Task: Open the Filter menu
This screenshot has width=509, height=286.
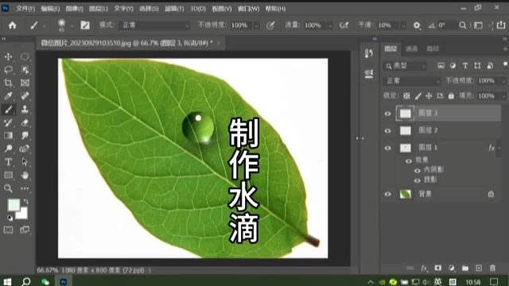Action: (174, 9)
